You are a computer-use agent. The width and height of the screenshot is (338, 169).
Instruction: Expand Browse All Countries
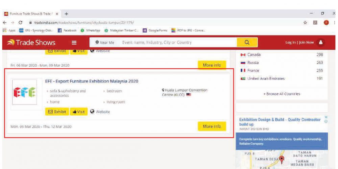tap(282, 94)
